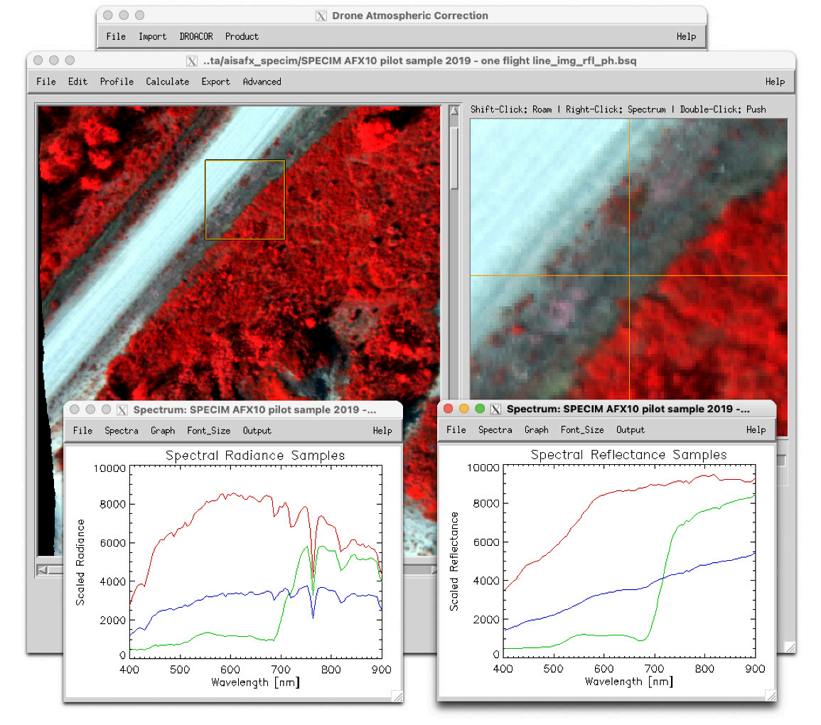Expand Font_Size menu in Spectral Reflectance window
The height and width of the screenshot is (725, 821).
[x=582, y=430]
